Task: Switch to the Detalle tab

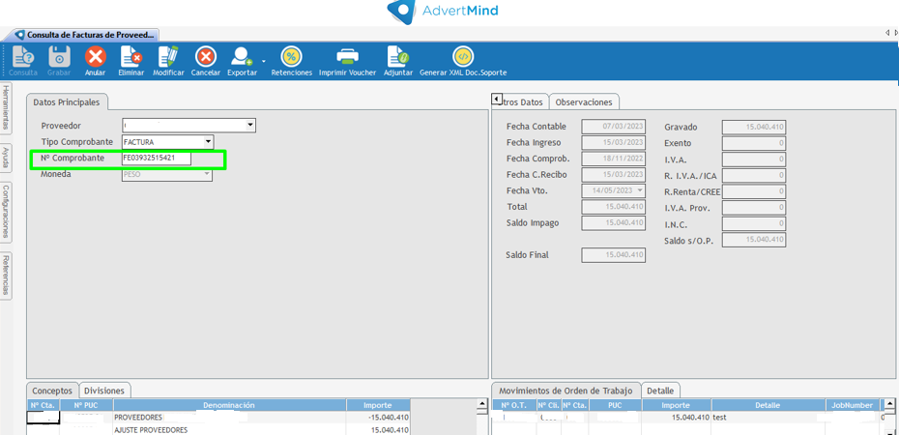Action: tap(660, 391)
